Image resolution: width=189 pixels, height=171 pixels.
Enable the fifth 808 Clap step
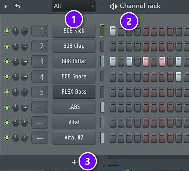pyautogui.click(x=146, y=46)
